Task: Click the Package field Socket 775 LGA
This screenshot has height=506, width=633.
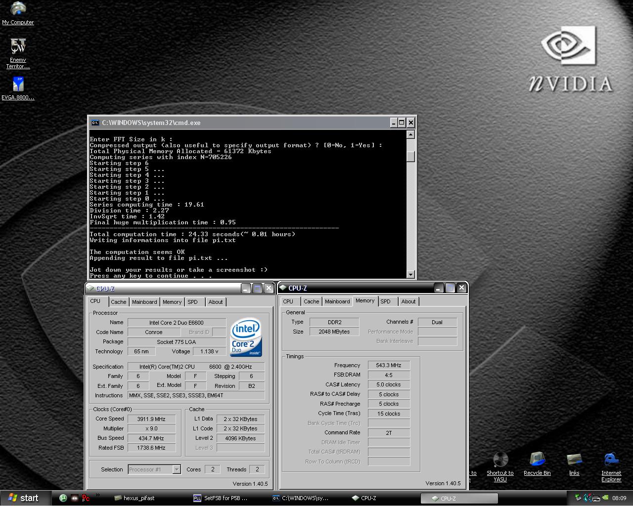Action: (x=177, y=342)
